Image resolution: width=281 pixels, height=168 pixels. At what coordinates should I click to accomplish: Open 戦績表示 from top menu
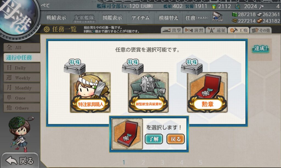tap(56, 18)
